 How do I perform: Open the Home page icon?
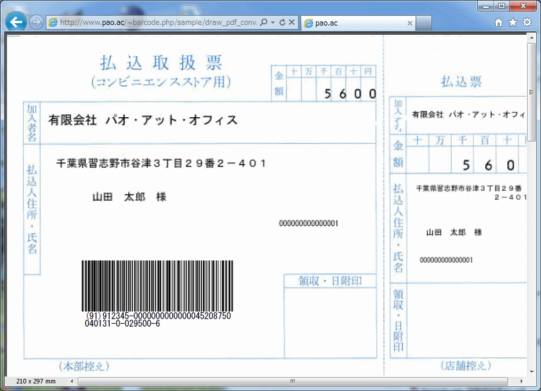pos(499,23)
